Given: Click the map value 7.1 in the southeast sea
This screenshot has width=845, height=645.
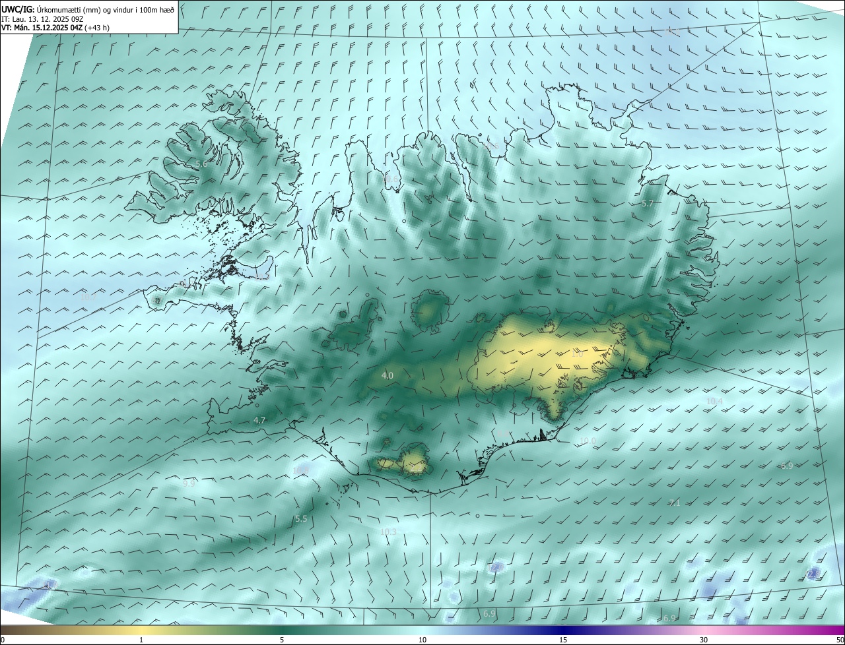Looking at the screenshot, I should tap(674, 503).
